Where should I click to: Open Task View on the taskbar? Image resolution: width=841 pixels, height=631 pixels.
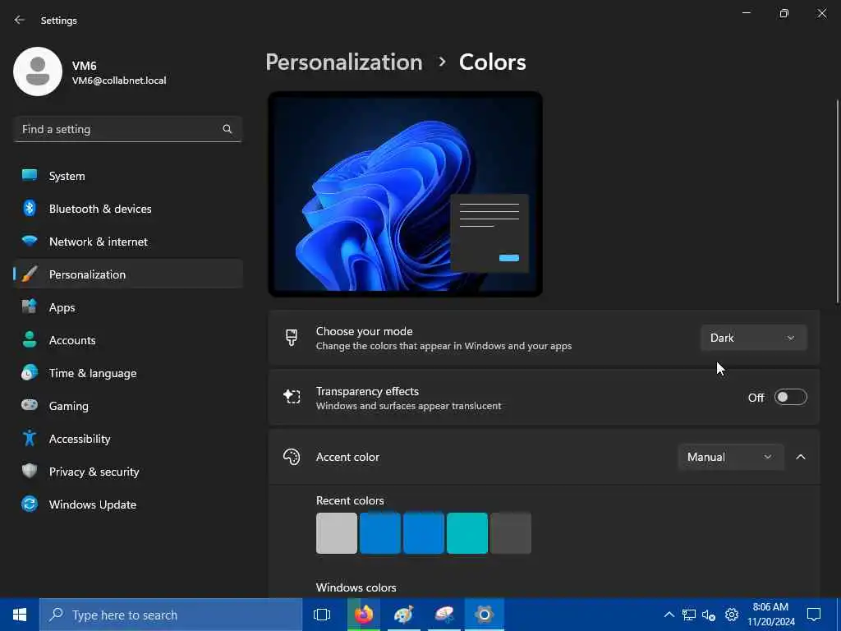(x=322, y=615)
